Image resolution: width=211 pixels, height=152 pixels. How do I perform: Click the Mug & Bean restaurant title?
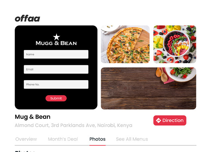click(x=33, y=117)
